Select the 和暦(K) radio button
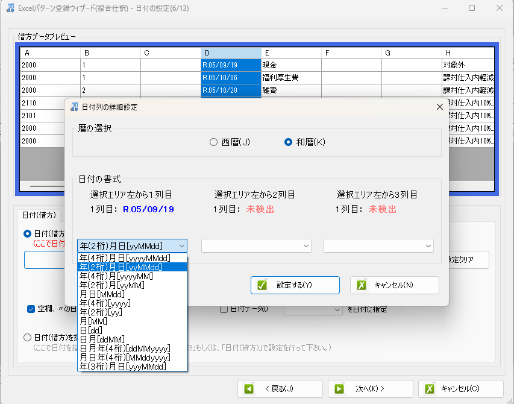 289,142
